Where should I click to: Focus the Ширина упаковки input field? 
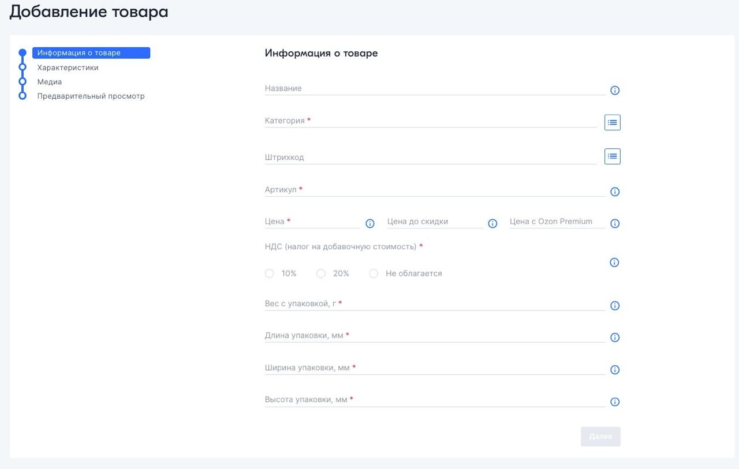pos(435,368)
